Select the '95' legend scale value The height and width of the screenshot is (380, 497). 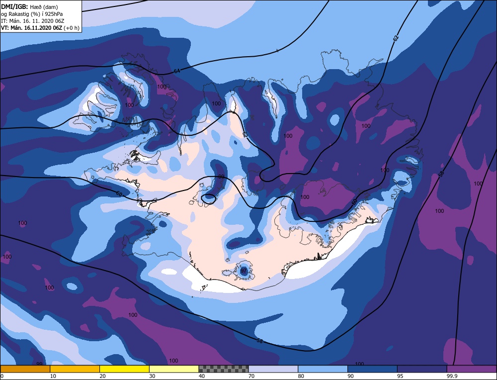tap(400, 376)
